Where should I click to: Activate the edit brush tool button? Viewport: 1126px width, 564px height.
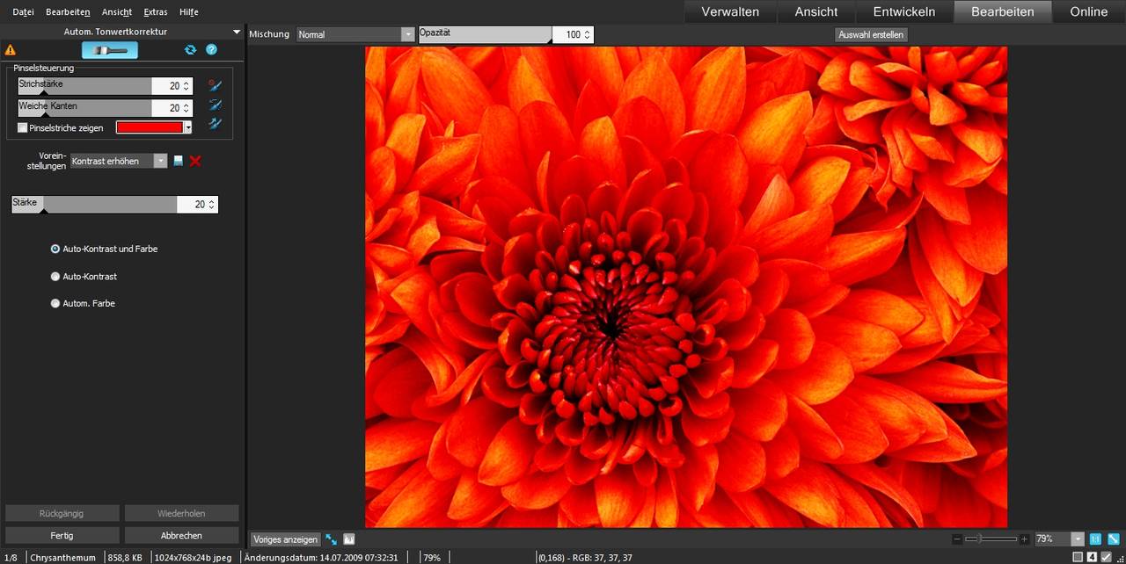point(110,50)
